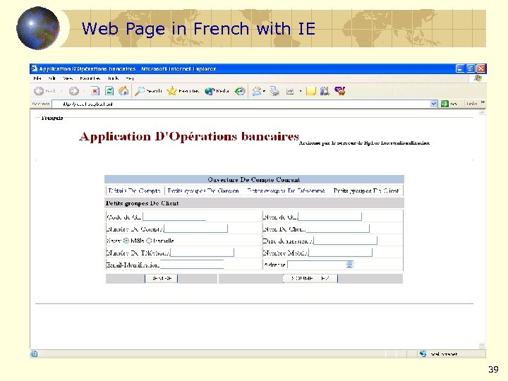Viewport: 508px width, 381px height.
Task: Click the IE Back arrow button
Action: coord(39,91)
